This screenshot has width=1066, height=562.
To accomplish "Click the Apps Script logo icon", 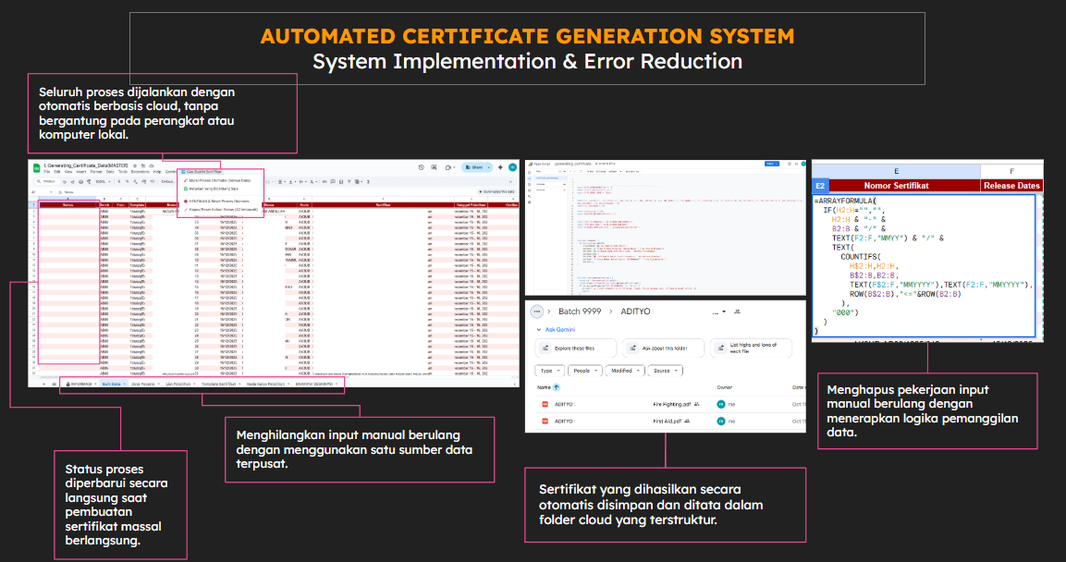I will click(x=532, y=163).
